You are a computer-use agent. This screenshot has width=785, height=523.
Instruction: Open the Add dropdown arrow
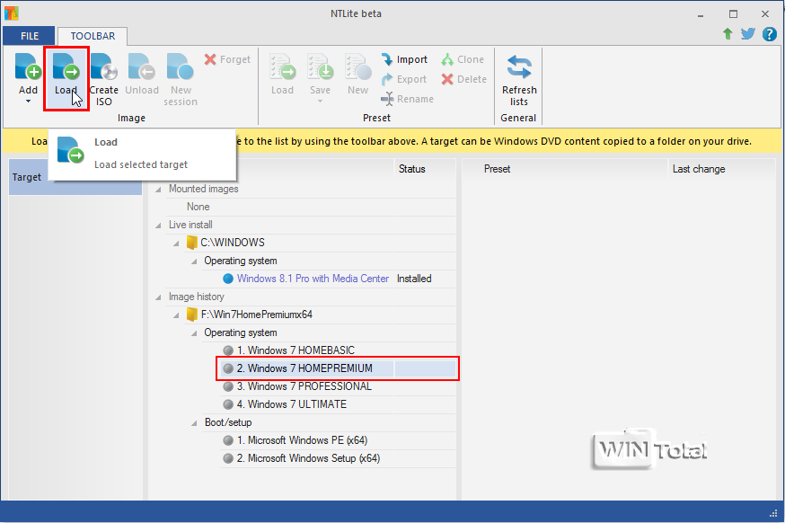coord(28,102)
